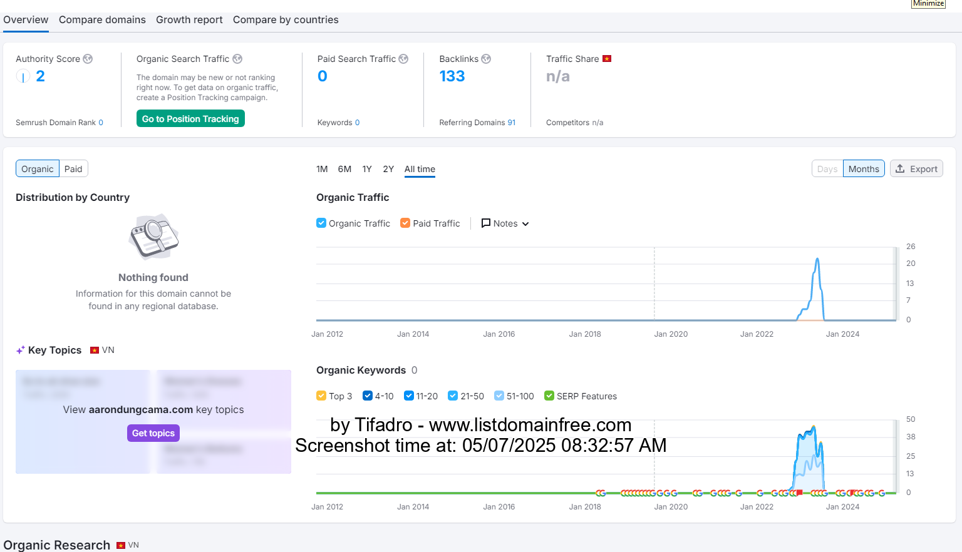
Task: Click the Organic Keywords count 0
Action: [x=414, y=371]
